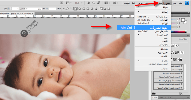Open the نافذة (Window) menu

134,3
